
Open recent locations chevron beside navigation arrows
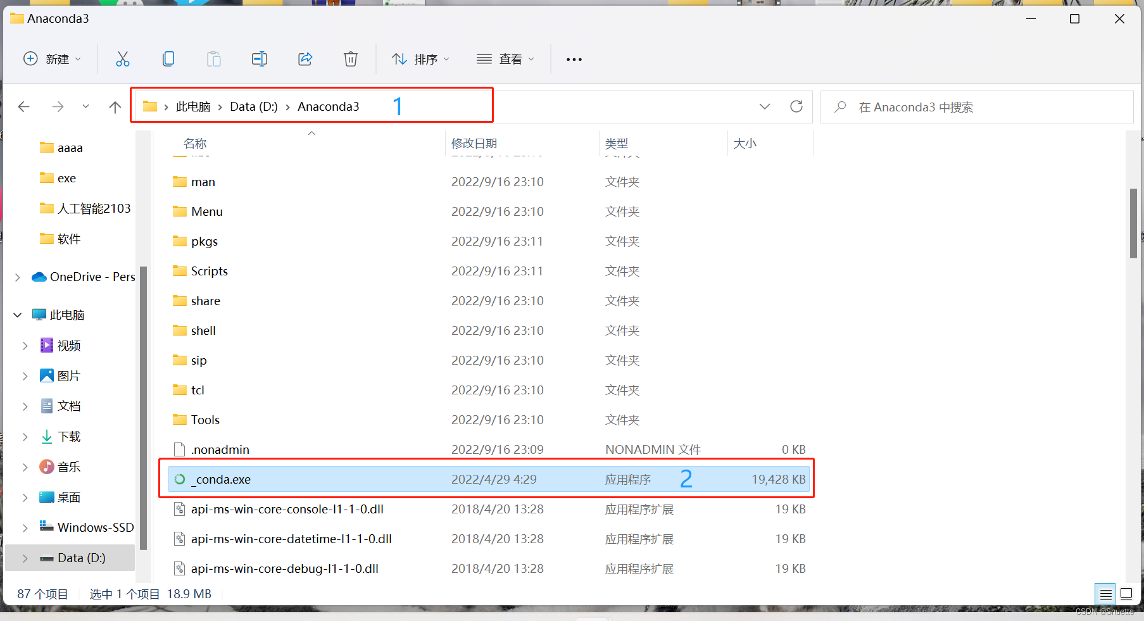(x=85, y=106)
